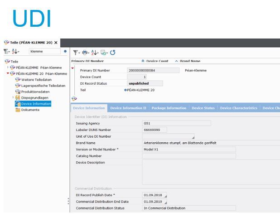Screen dimensions: 280x222
Task: Sort by Primary DI Number column header
Action: coord(87,61)
